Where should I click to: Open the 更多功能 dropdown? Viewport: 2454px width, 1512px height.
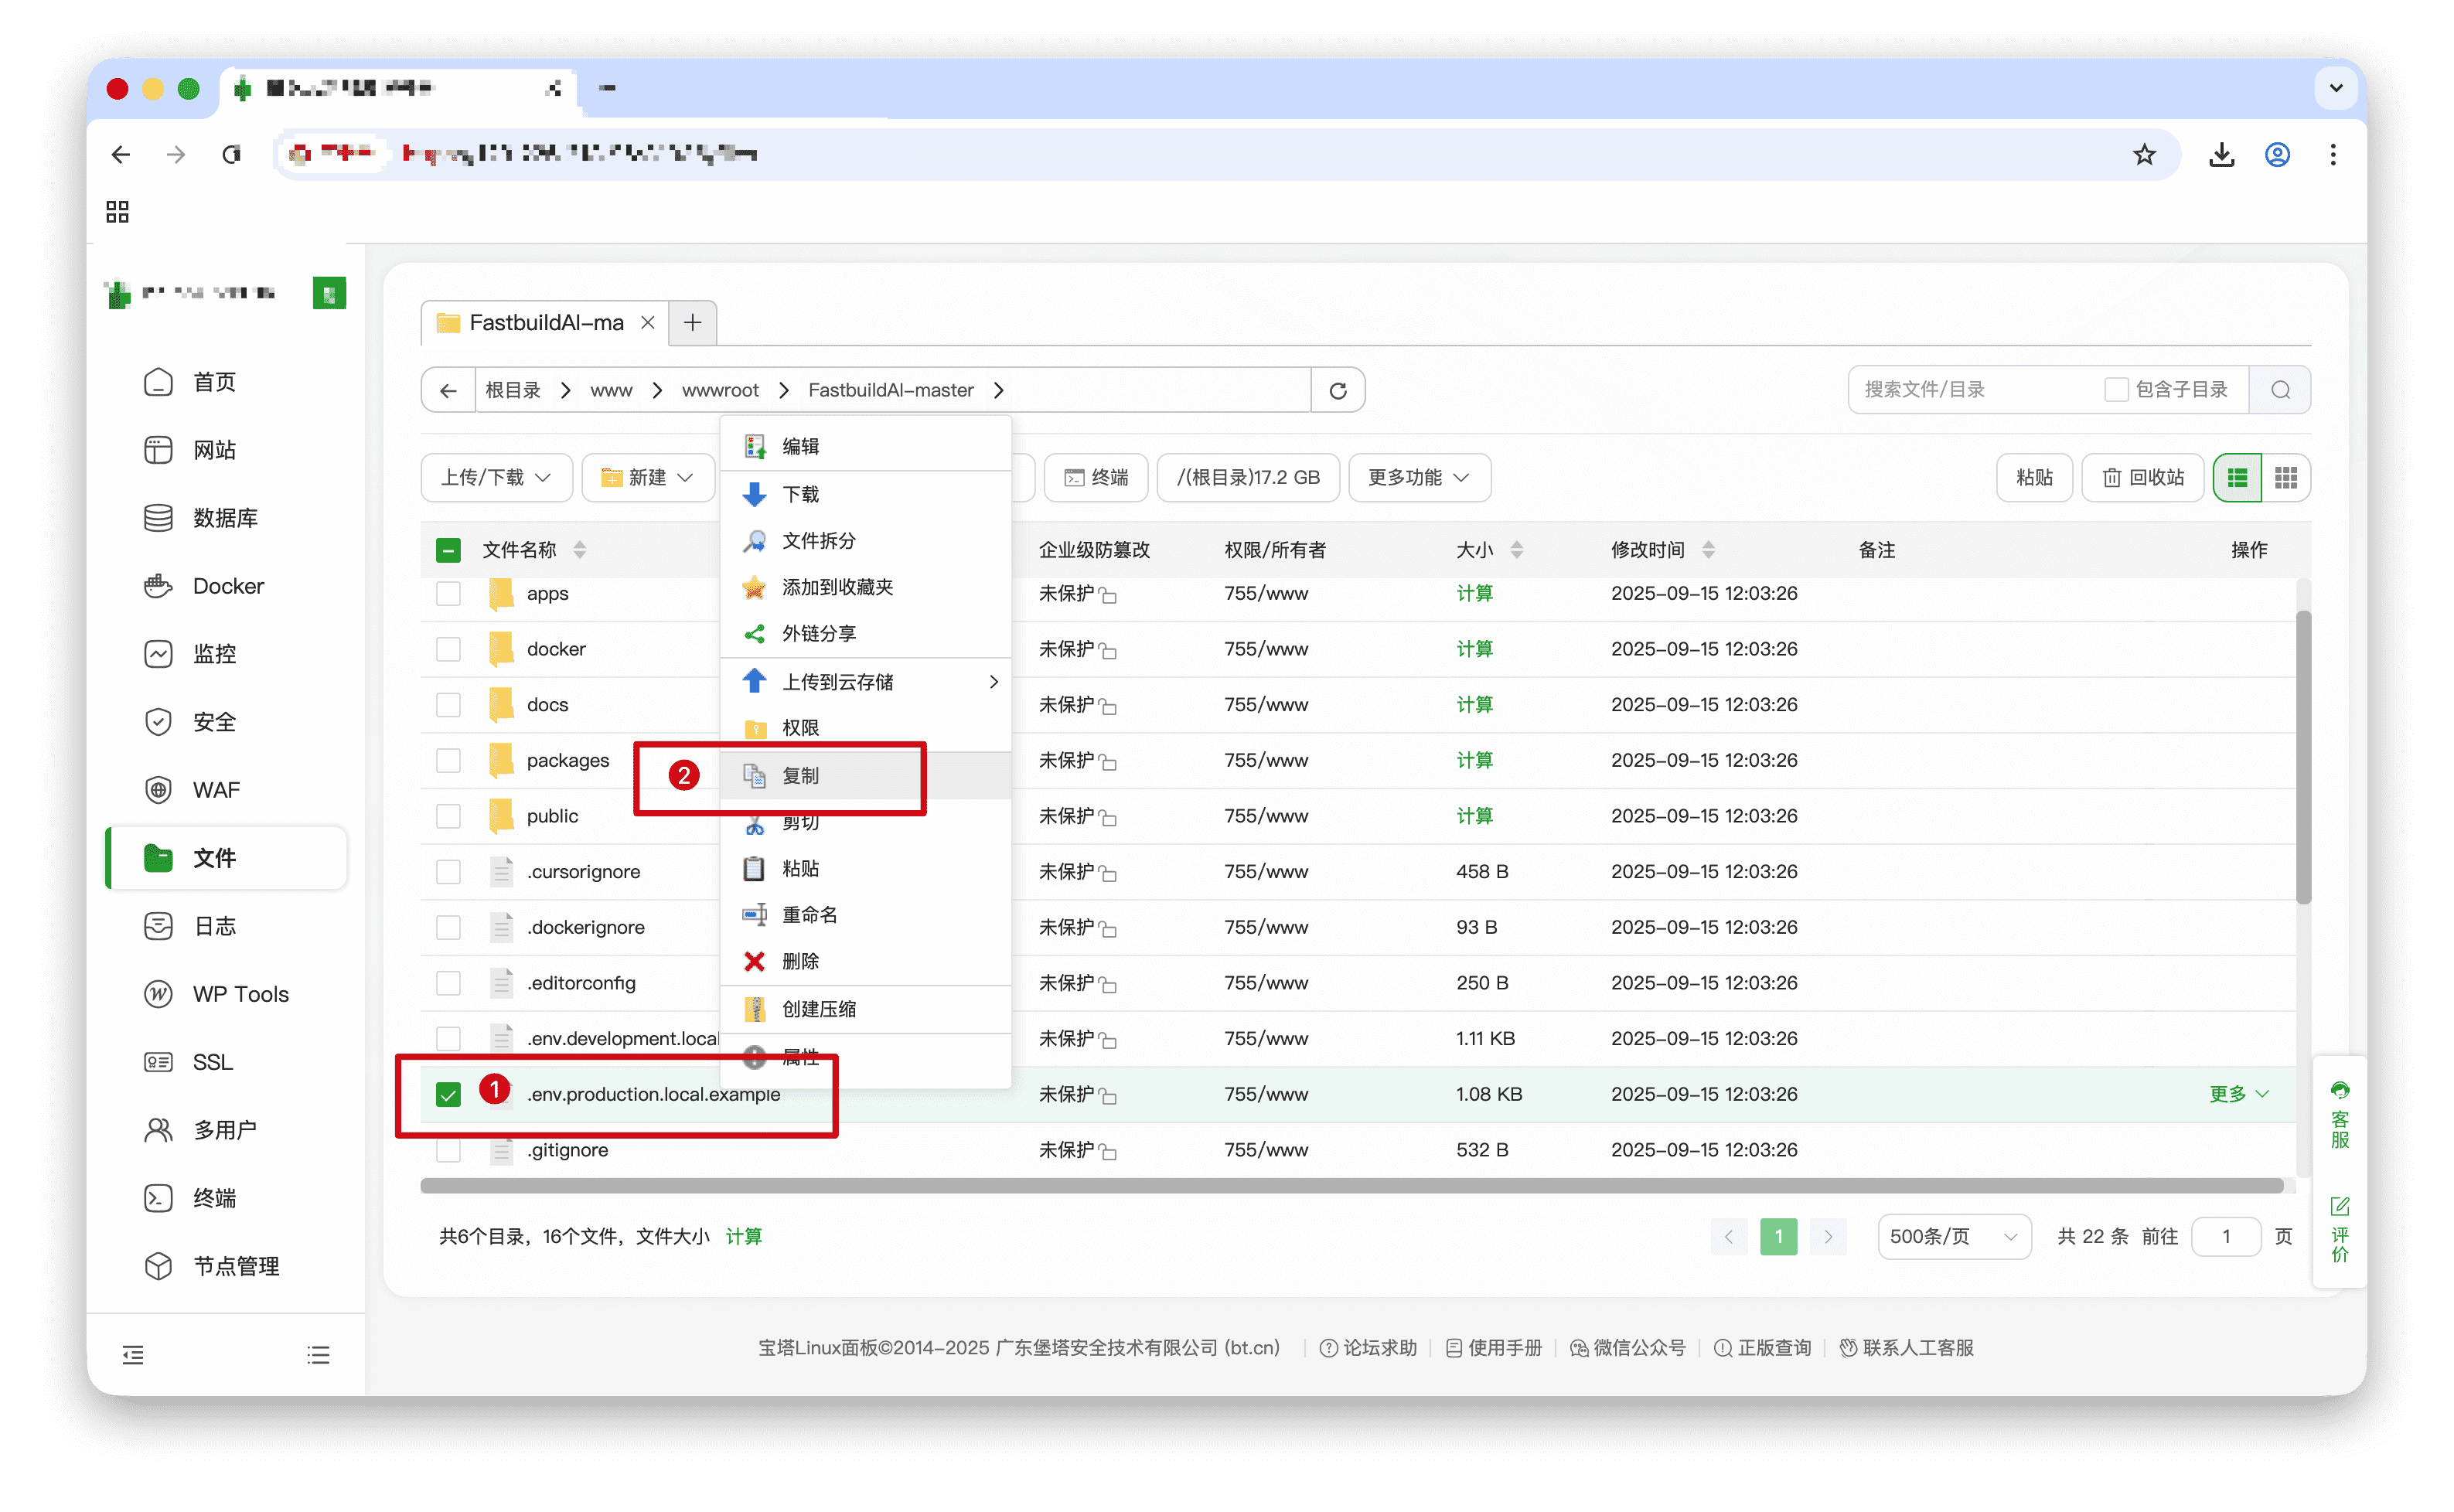point(1418,477)
